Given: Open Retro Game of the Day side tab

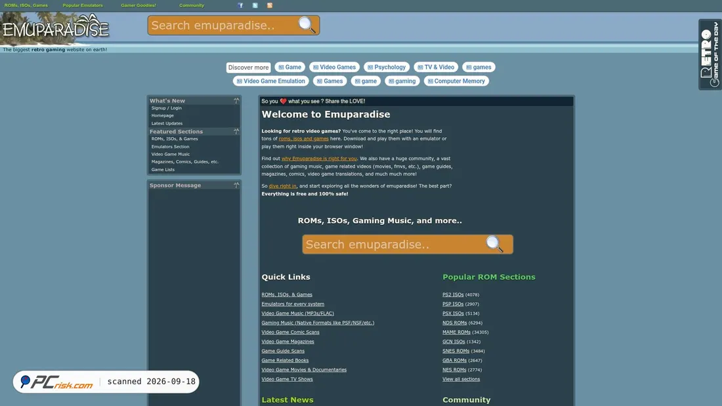Looking at the screenshot, I should pos(710,54).
